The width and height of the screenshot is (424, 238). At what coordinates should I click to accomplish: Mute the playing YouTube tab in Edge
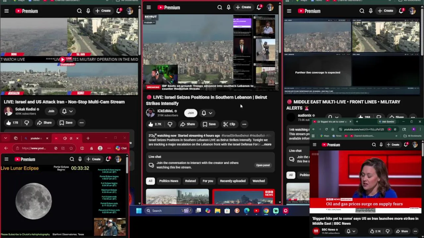pos(65,138)
